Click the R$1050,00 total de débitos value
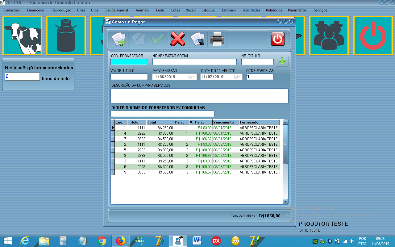The image size is (395, 247). 269,216
